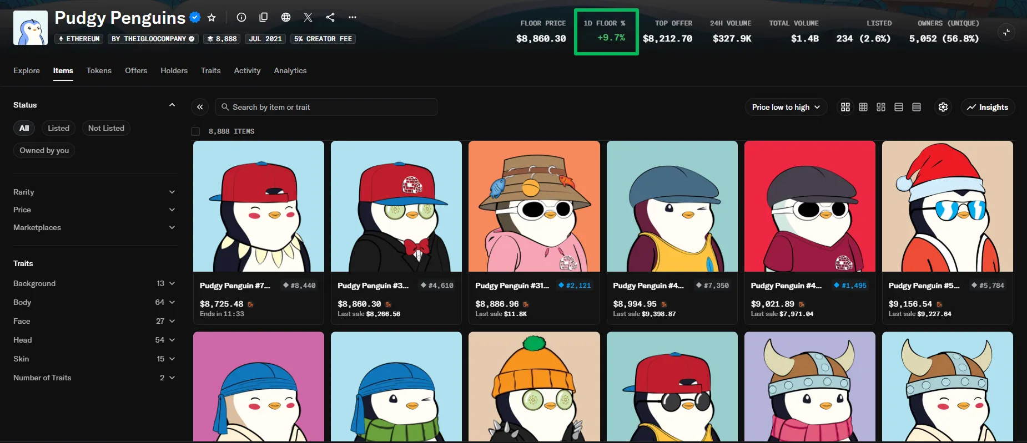The width and height of the screenshot is (1027, 443).
Task: Switch to large grid view
Action: [x=845, y=107]
